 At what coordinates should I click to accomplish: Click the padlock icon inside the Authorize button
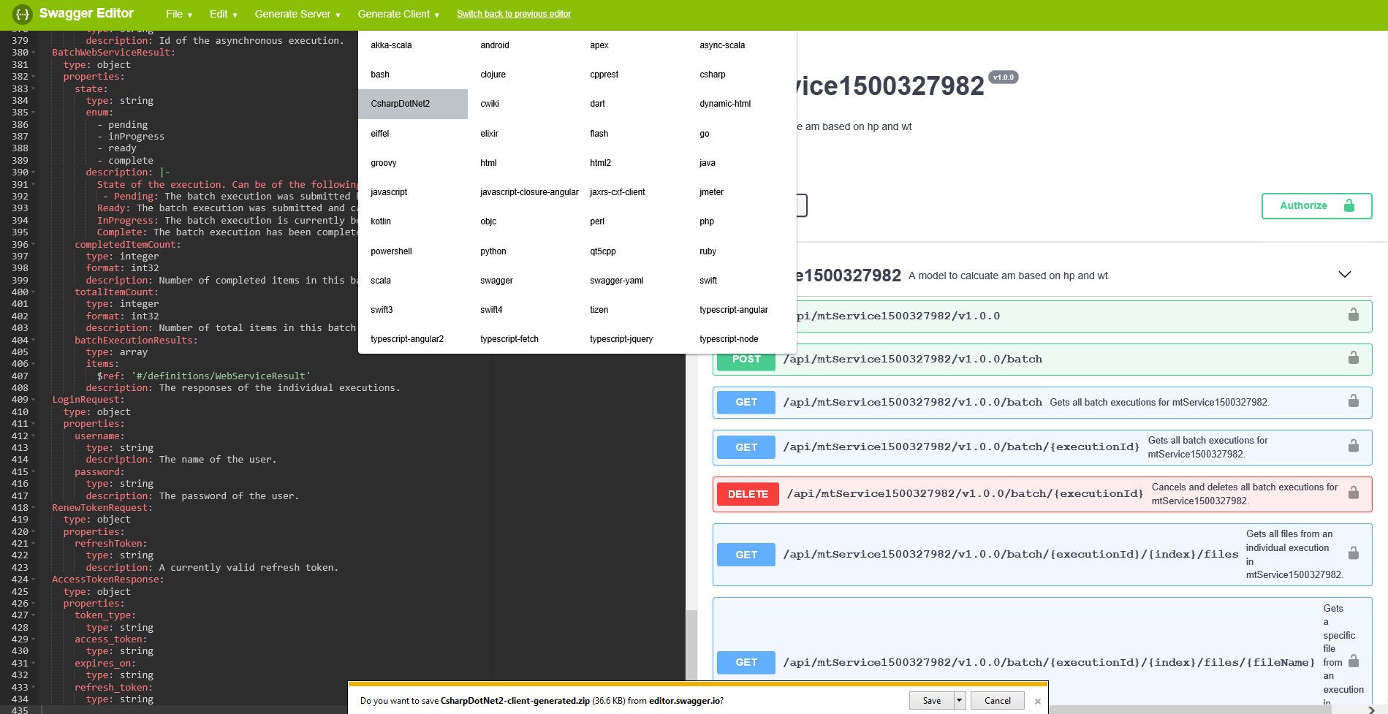pos(1349,205)
